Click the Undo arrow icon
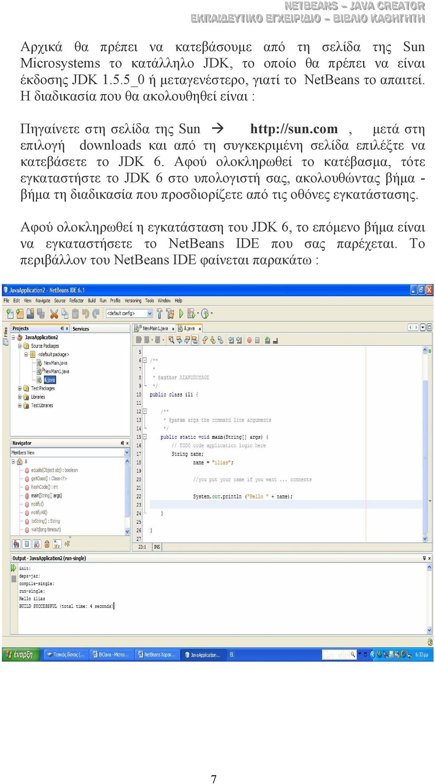The image size is (435, 784). 85,313
